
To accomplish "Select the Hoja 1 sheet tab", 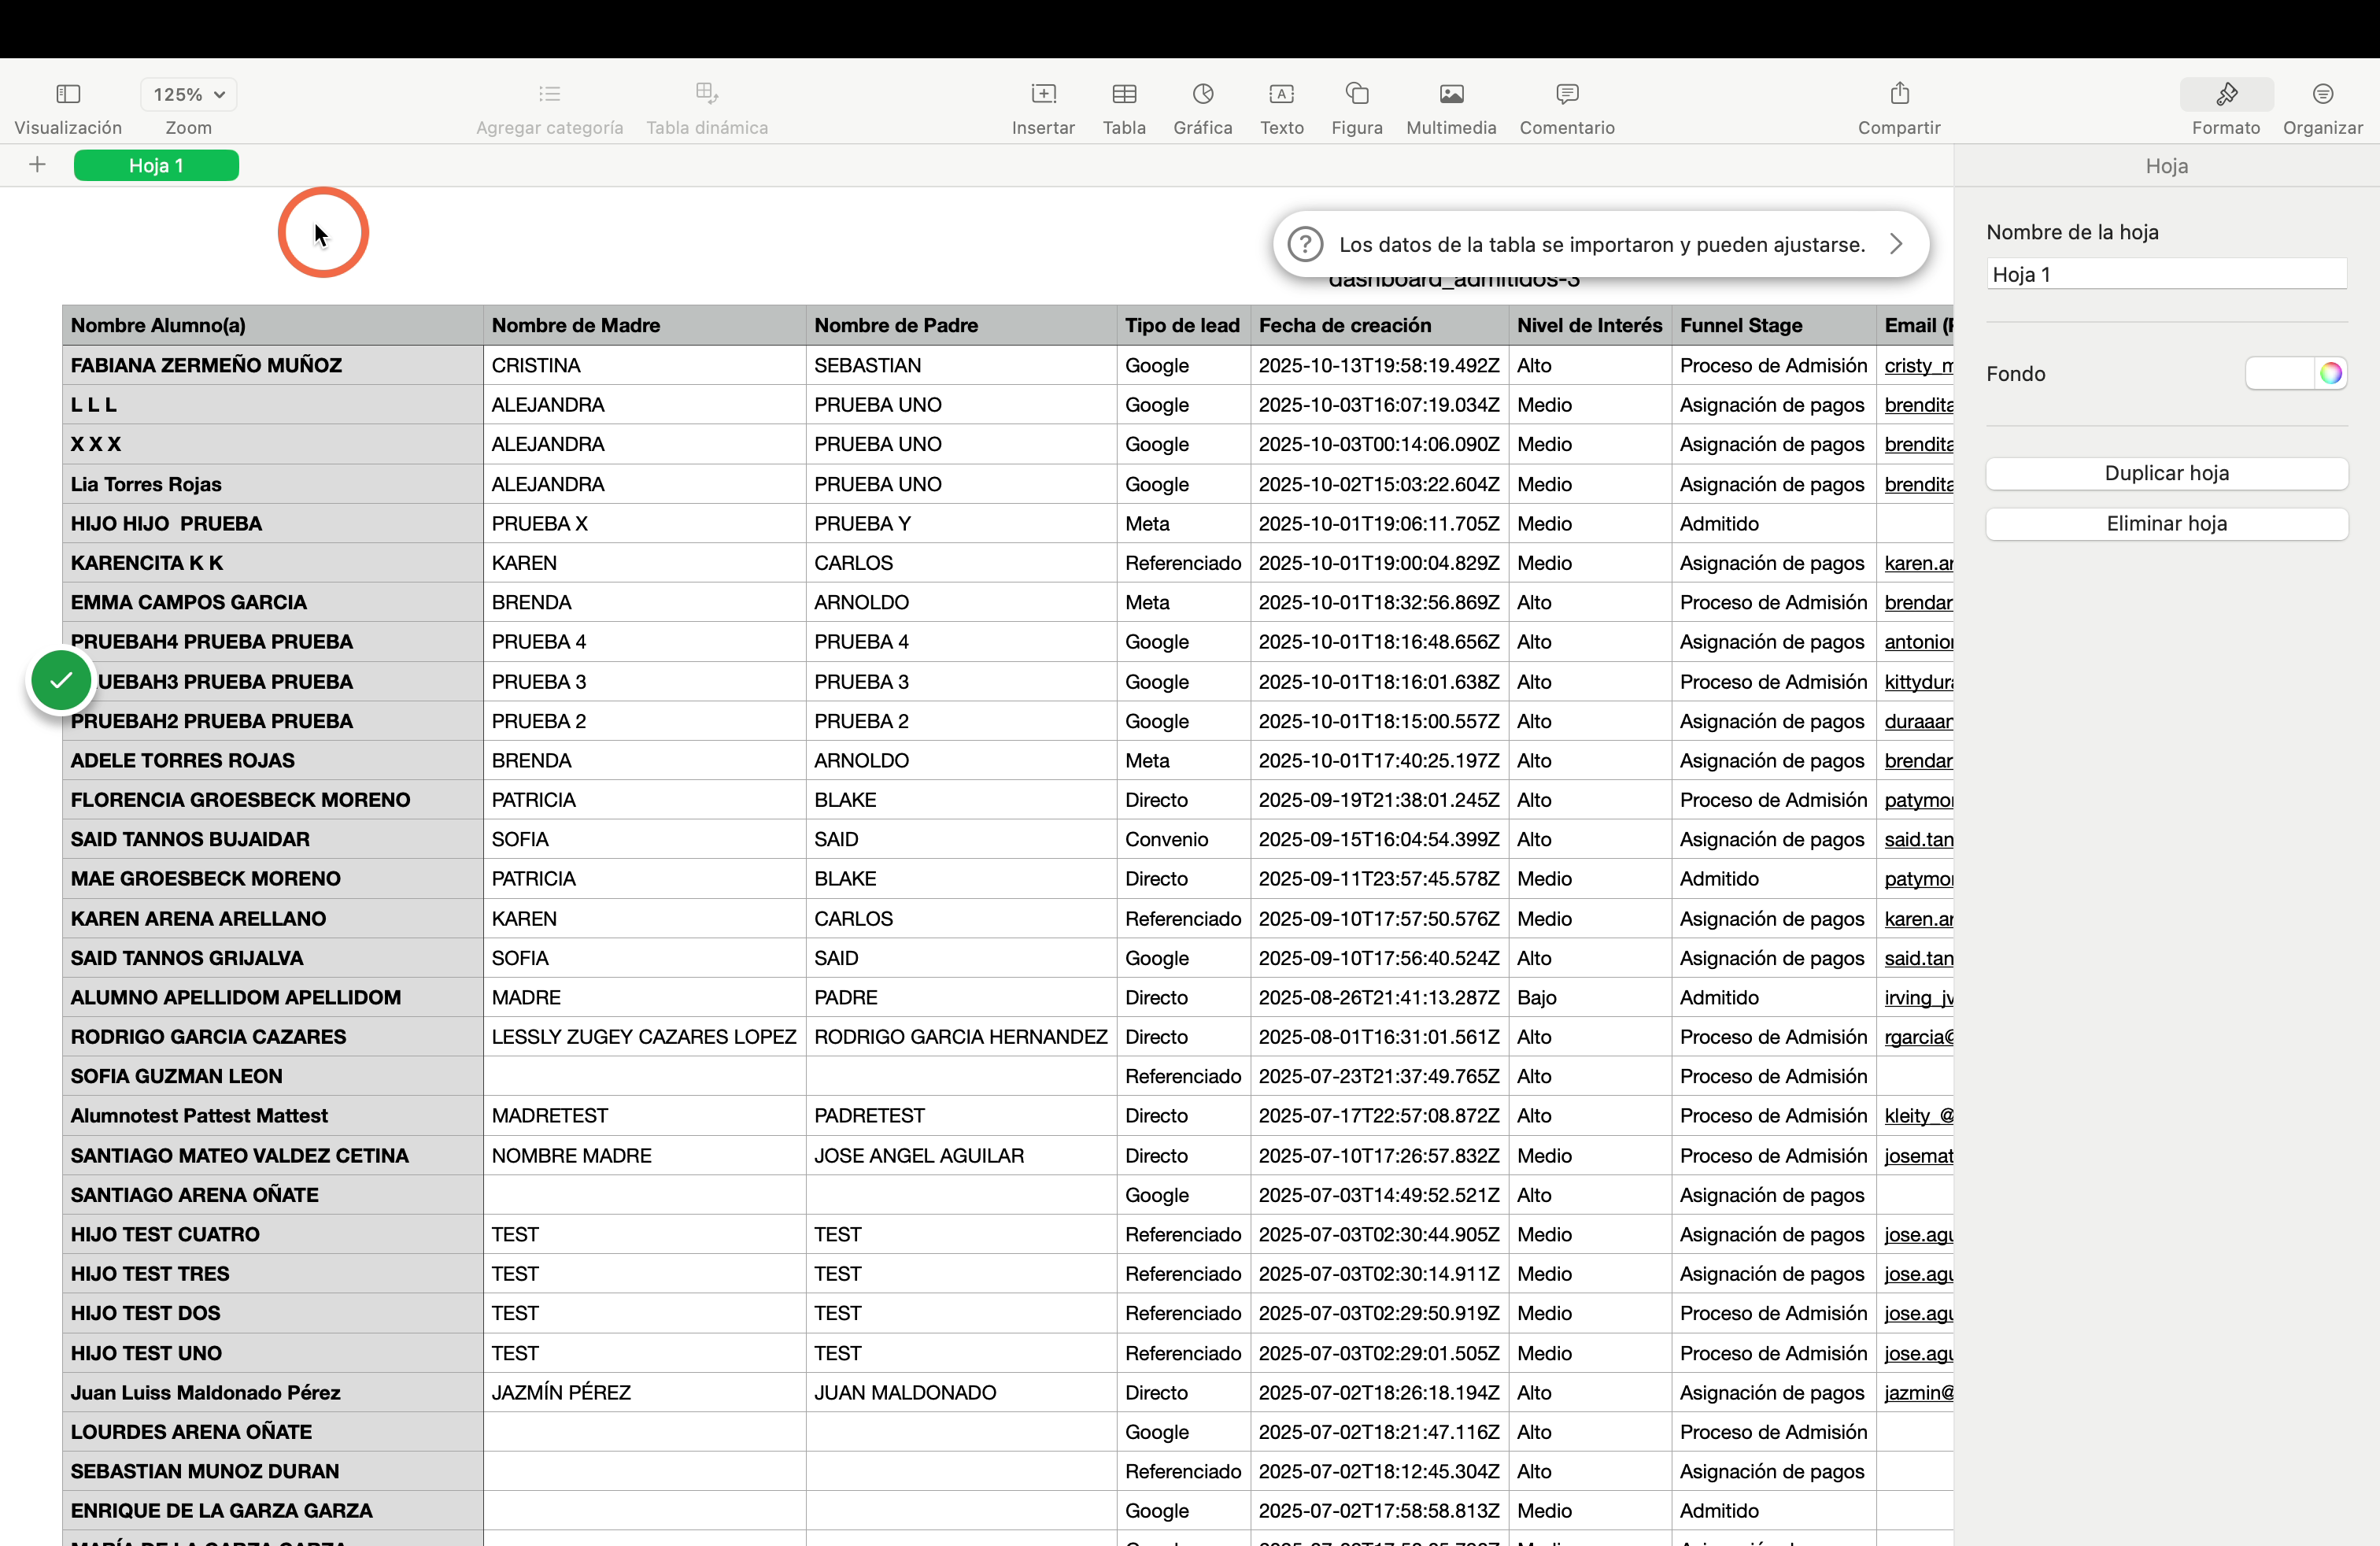I will point(156,165).
